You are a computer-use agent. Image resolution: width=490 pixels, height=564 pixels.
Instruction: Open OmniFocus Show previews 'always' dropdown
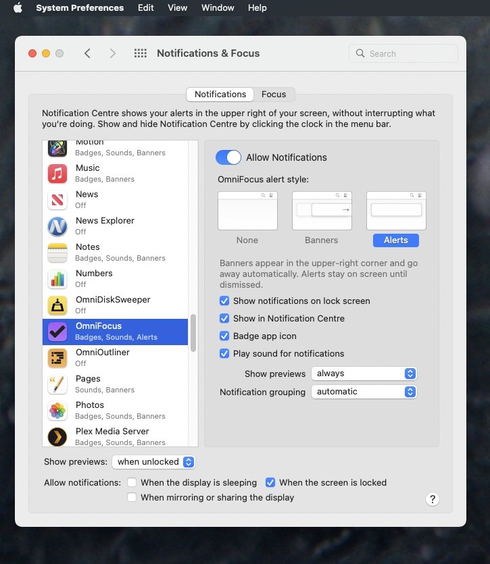pyautogui.click(x=364, y=374)
